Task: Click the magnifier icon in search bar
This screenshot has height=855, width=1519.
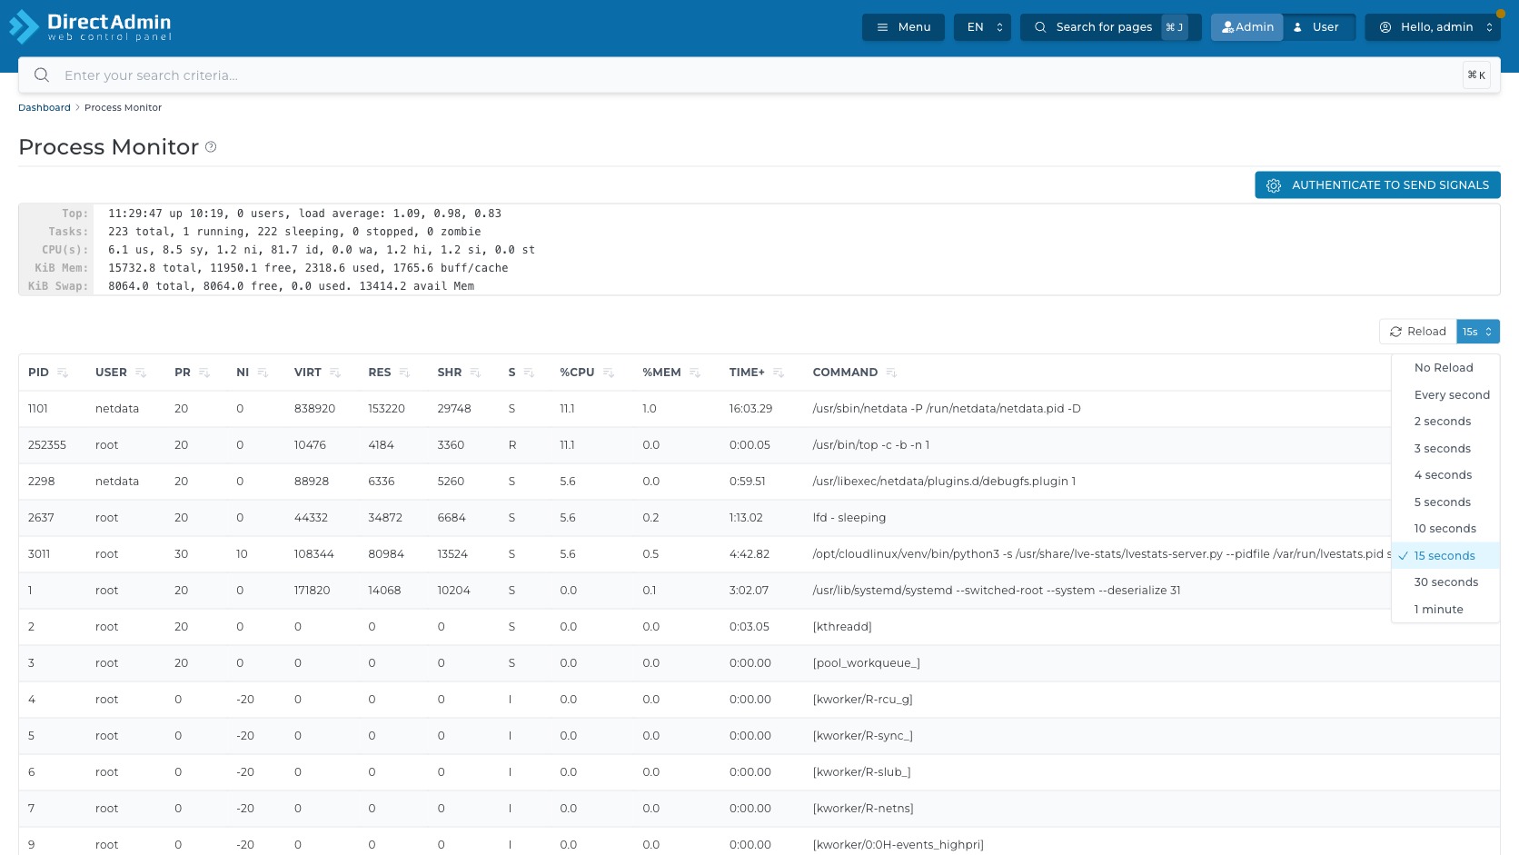Action: pyautogui.click(x=42, y=75)
